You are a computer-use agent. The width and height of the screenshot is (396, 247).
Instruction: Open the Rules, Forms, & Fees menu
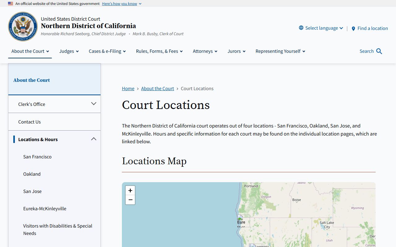[x=159, y=51]
